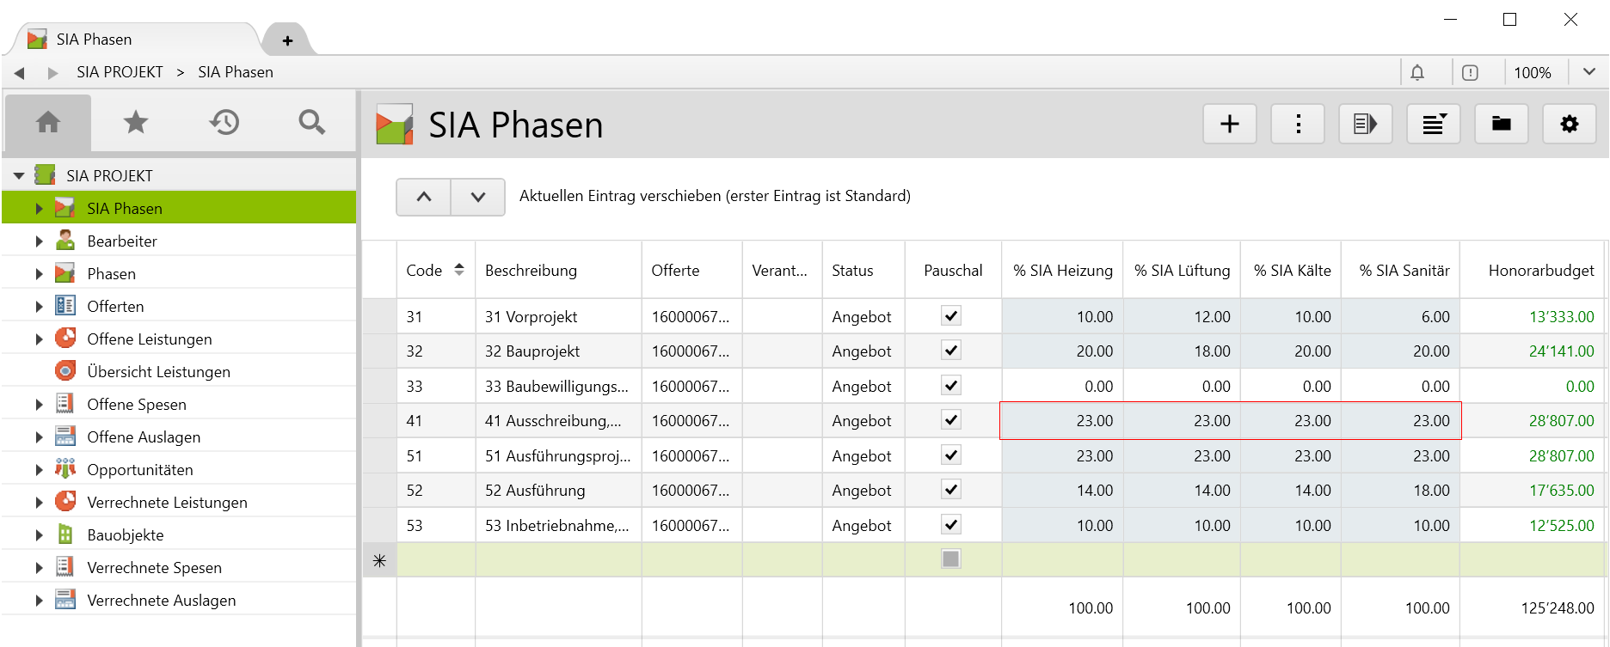This screenshot has height=647, width=1610.
Task: Open the three-dot more options menu
Action: pos(1298,125)
